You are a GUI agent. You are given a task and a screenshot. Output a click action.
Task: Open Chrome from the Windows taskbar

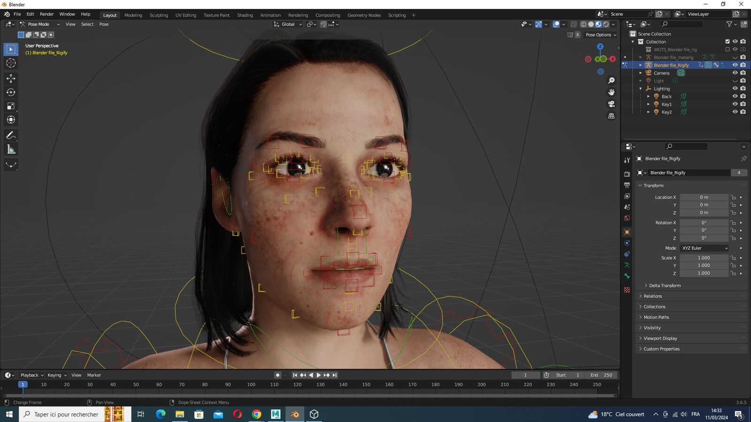(x=256, y=414)
